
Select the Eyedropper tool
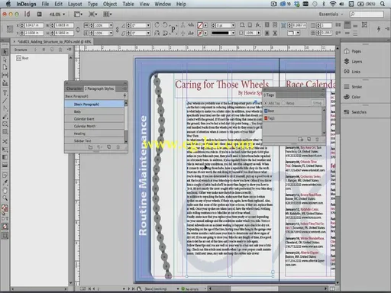5,183
